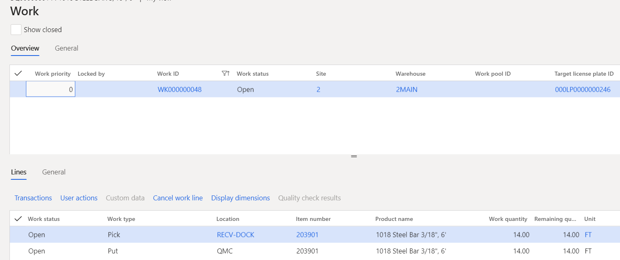
Task: Open the RECV-DOCK location link
Action: 235,235
